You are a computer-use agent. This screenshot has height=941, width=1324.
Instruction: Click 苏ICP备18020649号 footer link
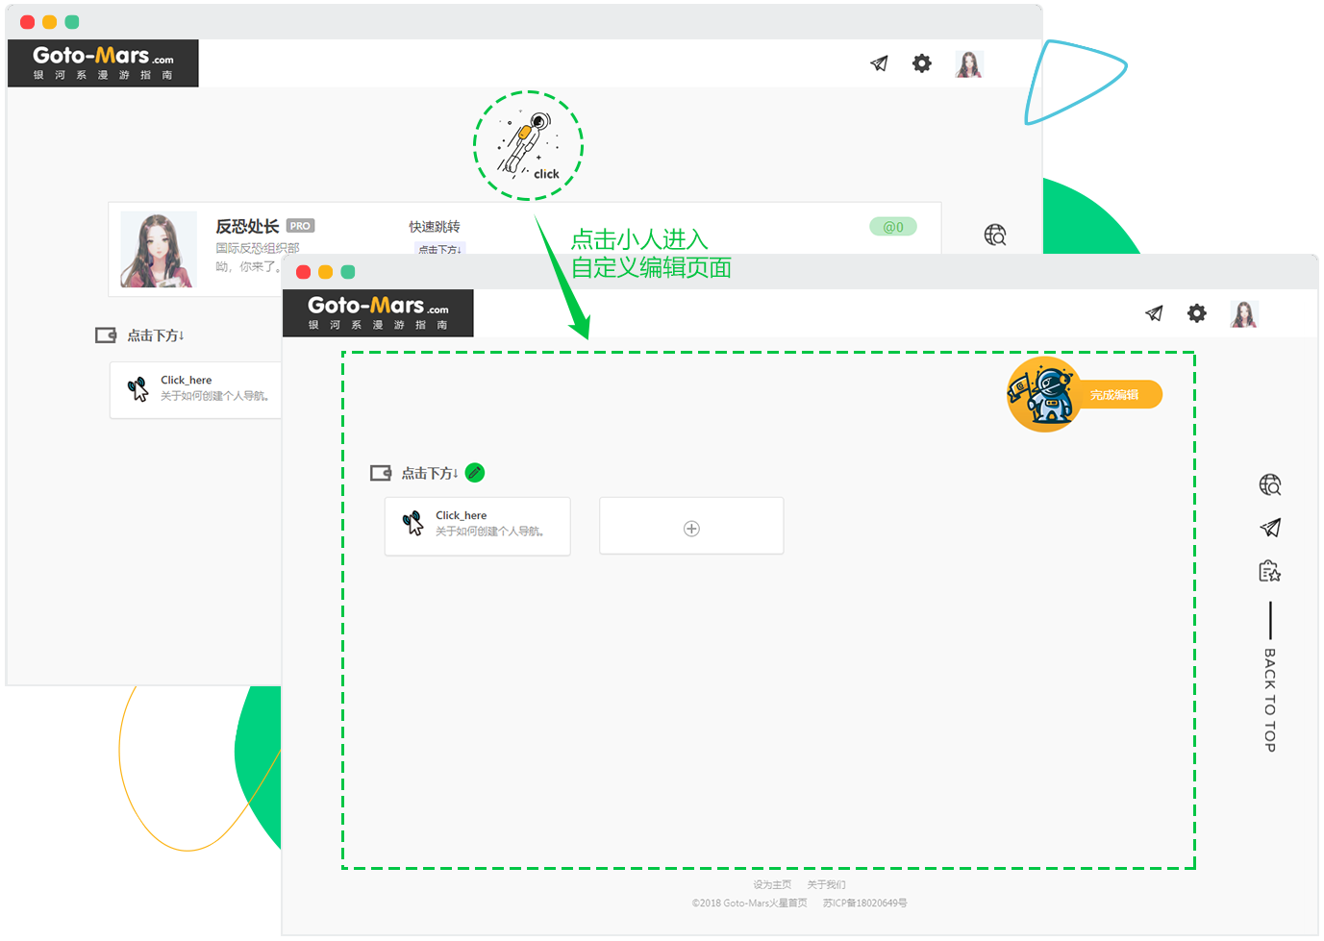click(865, 904)
